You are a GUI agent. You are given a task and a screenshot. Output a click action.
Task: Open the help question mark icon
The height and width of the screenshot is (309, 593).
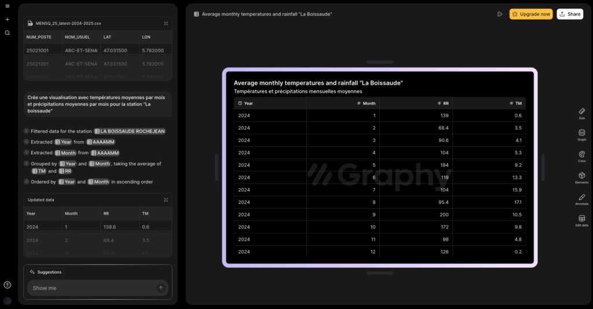click(7, 285)
